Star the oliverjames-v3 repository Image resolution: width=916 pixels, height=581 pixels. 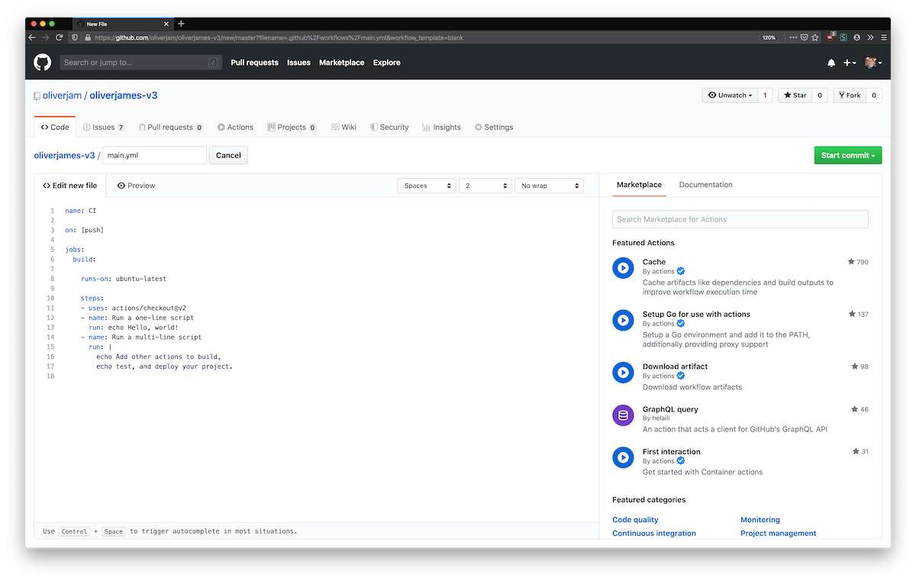[795, 95]
